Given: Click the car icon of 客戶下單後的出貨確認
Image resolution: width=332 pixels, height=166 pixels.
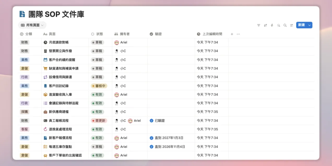Looking at the screenshot, I should coord(45,155).
